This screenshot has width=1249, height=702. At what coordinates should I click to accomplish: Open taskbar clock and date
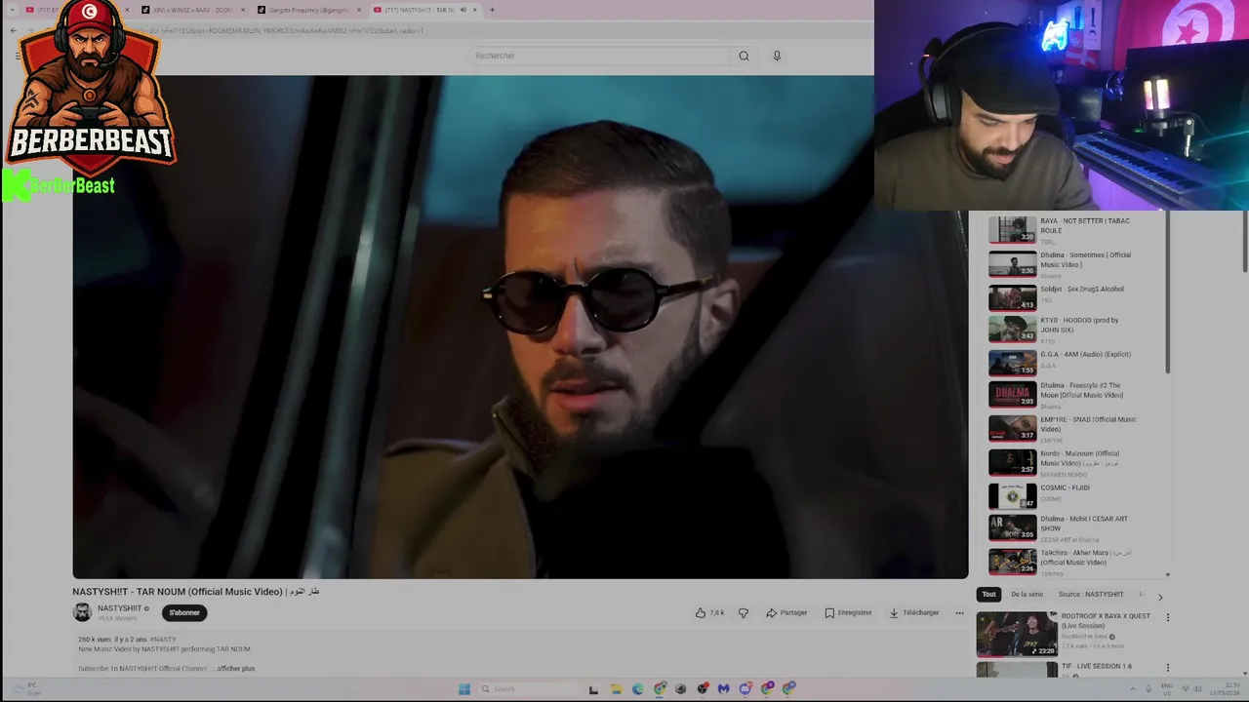click(x=1224, y=689)
